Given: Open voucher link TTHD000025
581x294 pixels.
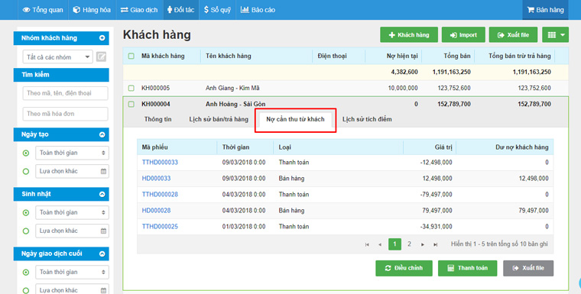Looking at the screenshot, I should [x=160, y=226].
